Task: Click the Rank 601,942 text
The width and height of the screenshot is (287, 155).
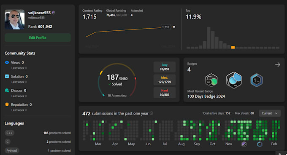Action: tap(40, 27)
